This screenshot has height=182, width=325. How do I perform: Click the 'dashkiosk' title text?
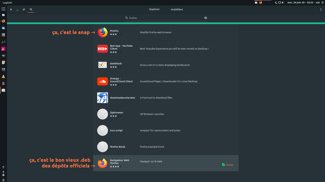116,63
